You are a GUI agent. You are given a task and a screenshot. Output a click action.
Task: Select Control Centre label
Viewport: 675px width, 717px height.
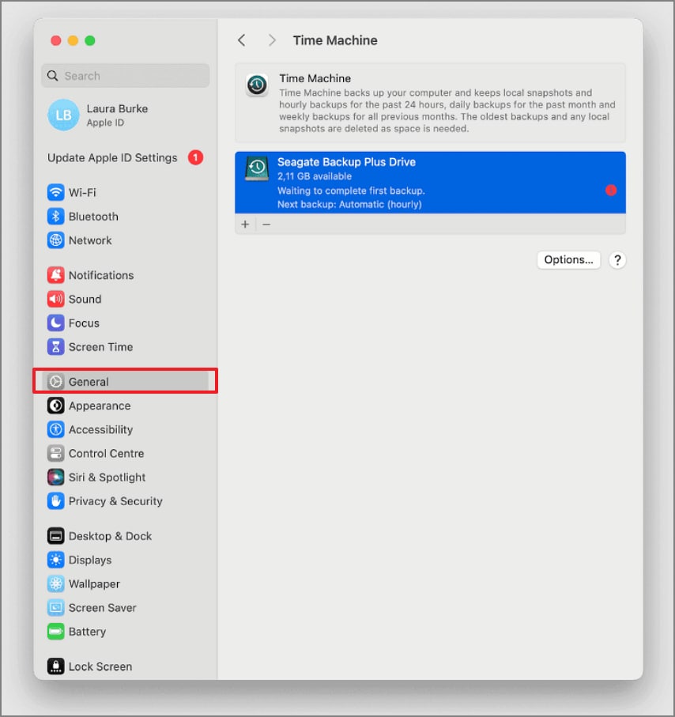click(106, 454)
